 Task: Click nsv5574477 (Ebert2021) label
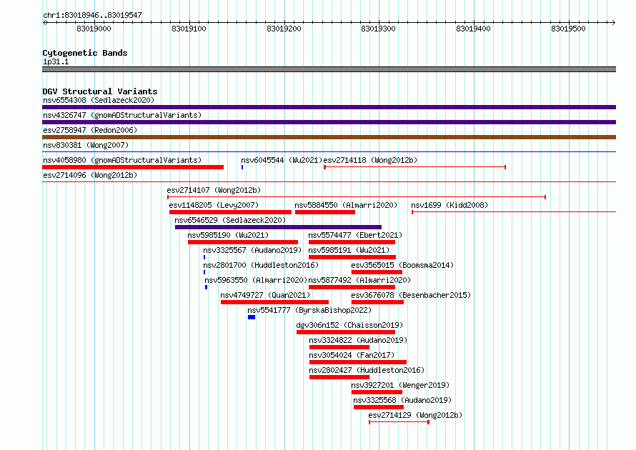[x=355, y=235]
